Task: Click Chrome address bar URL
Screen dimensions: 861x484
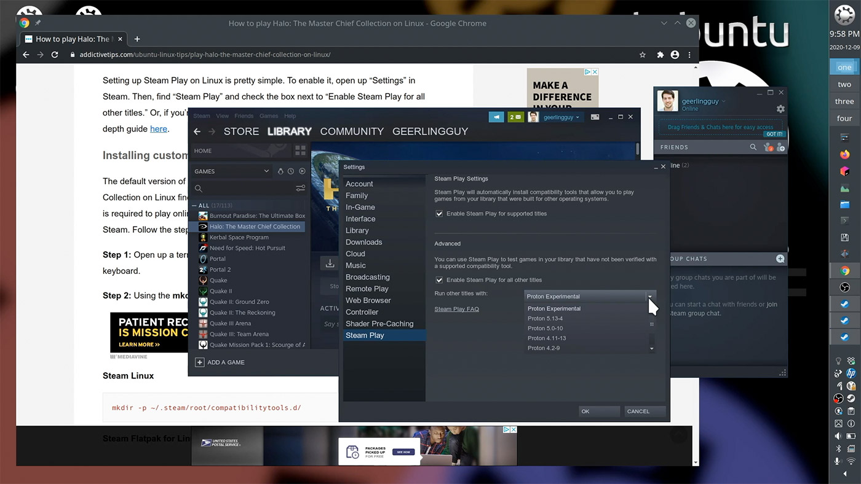Action: (205, 55)
